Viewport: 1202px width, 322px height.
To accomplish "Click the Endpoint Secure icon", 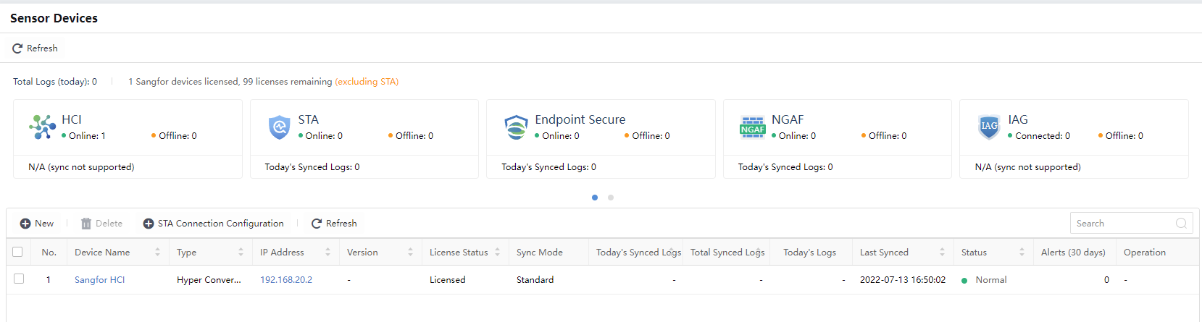I will click(x=516, y=127).
